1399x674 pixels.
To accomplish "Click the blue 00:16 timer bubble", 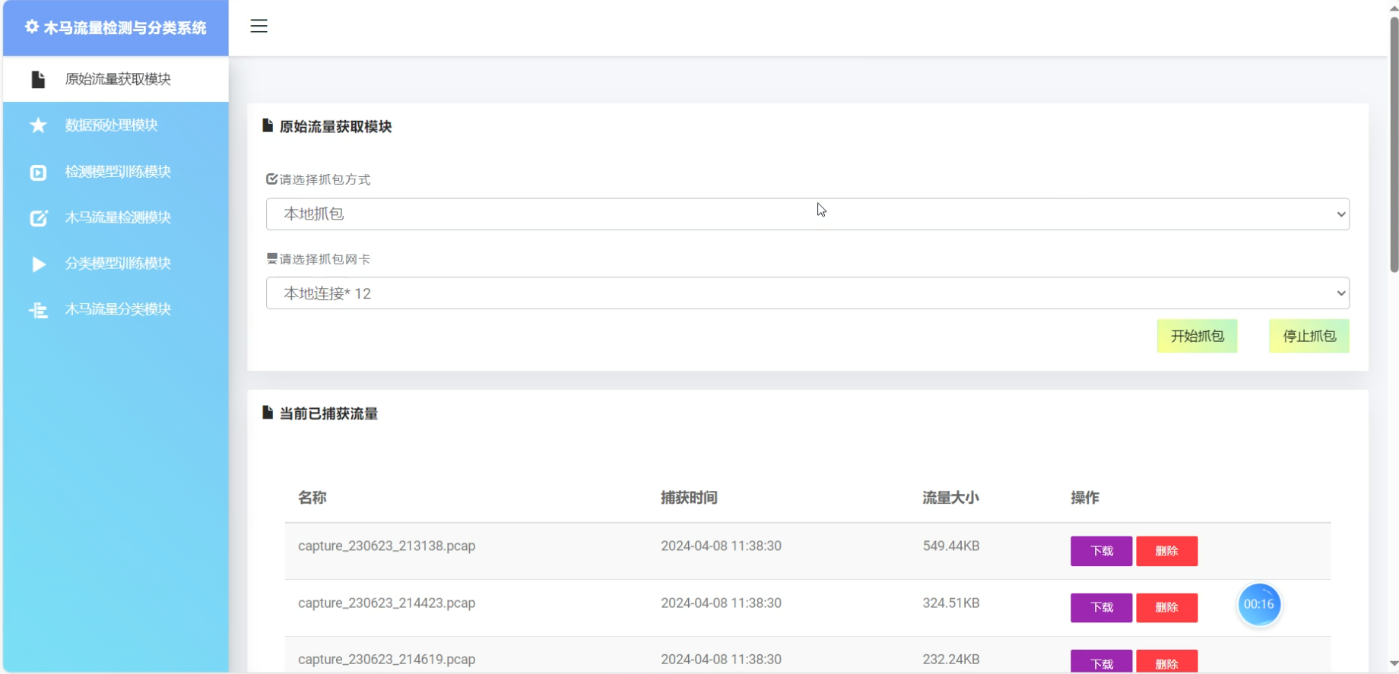I will point(1258,605).
